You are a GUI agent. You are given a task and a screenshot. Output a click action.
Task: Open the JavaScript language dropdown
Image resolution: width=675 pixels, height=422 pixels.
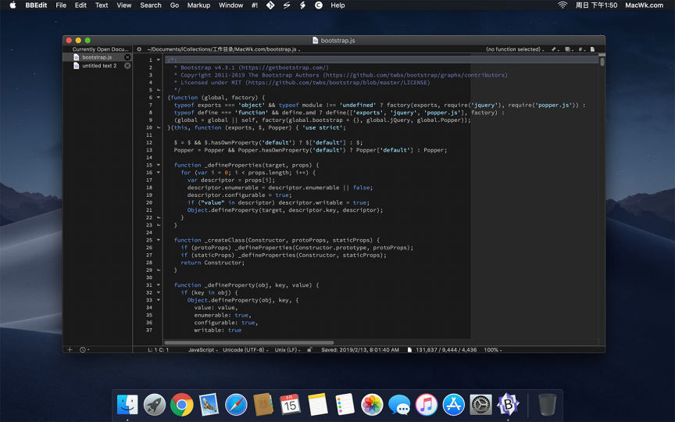[203, 349]
